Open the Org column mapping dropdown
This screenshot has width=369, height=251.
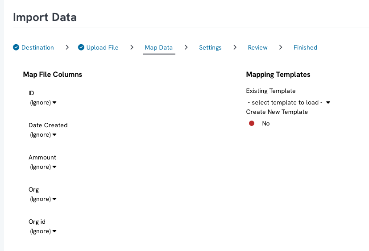click(x=43, y=199)
